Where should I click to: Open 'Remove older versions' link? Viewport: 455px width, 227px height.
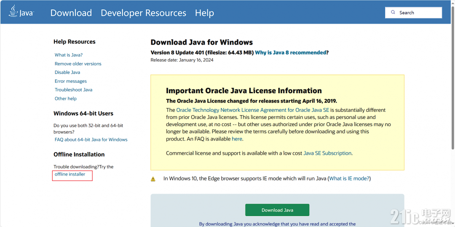[78, 64]
